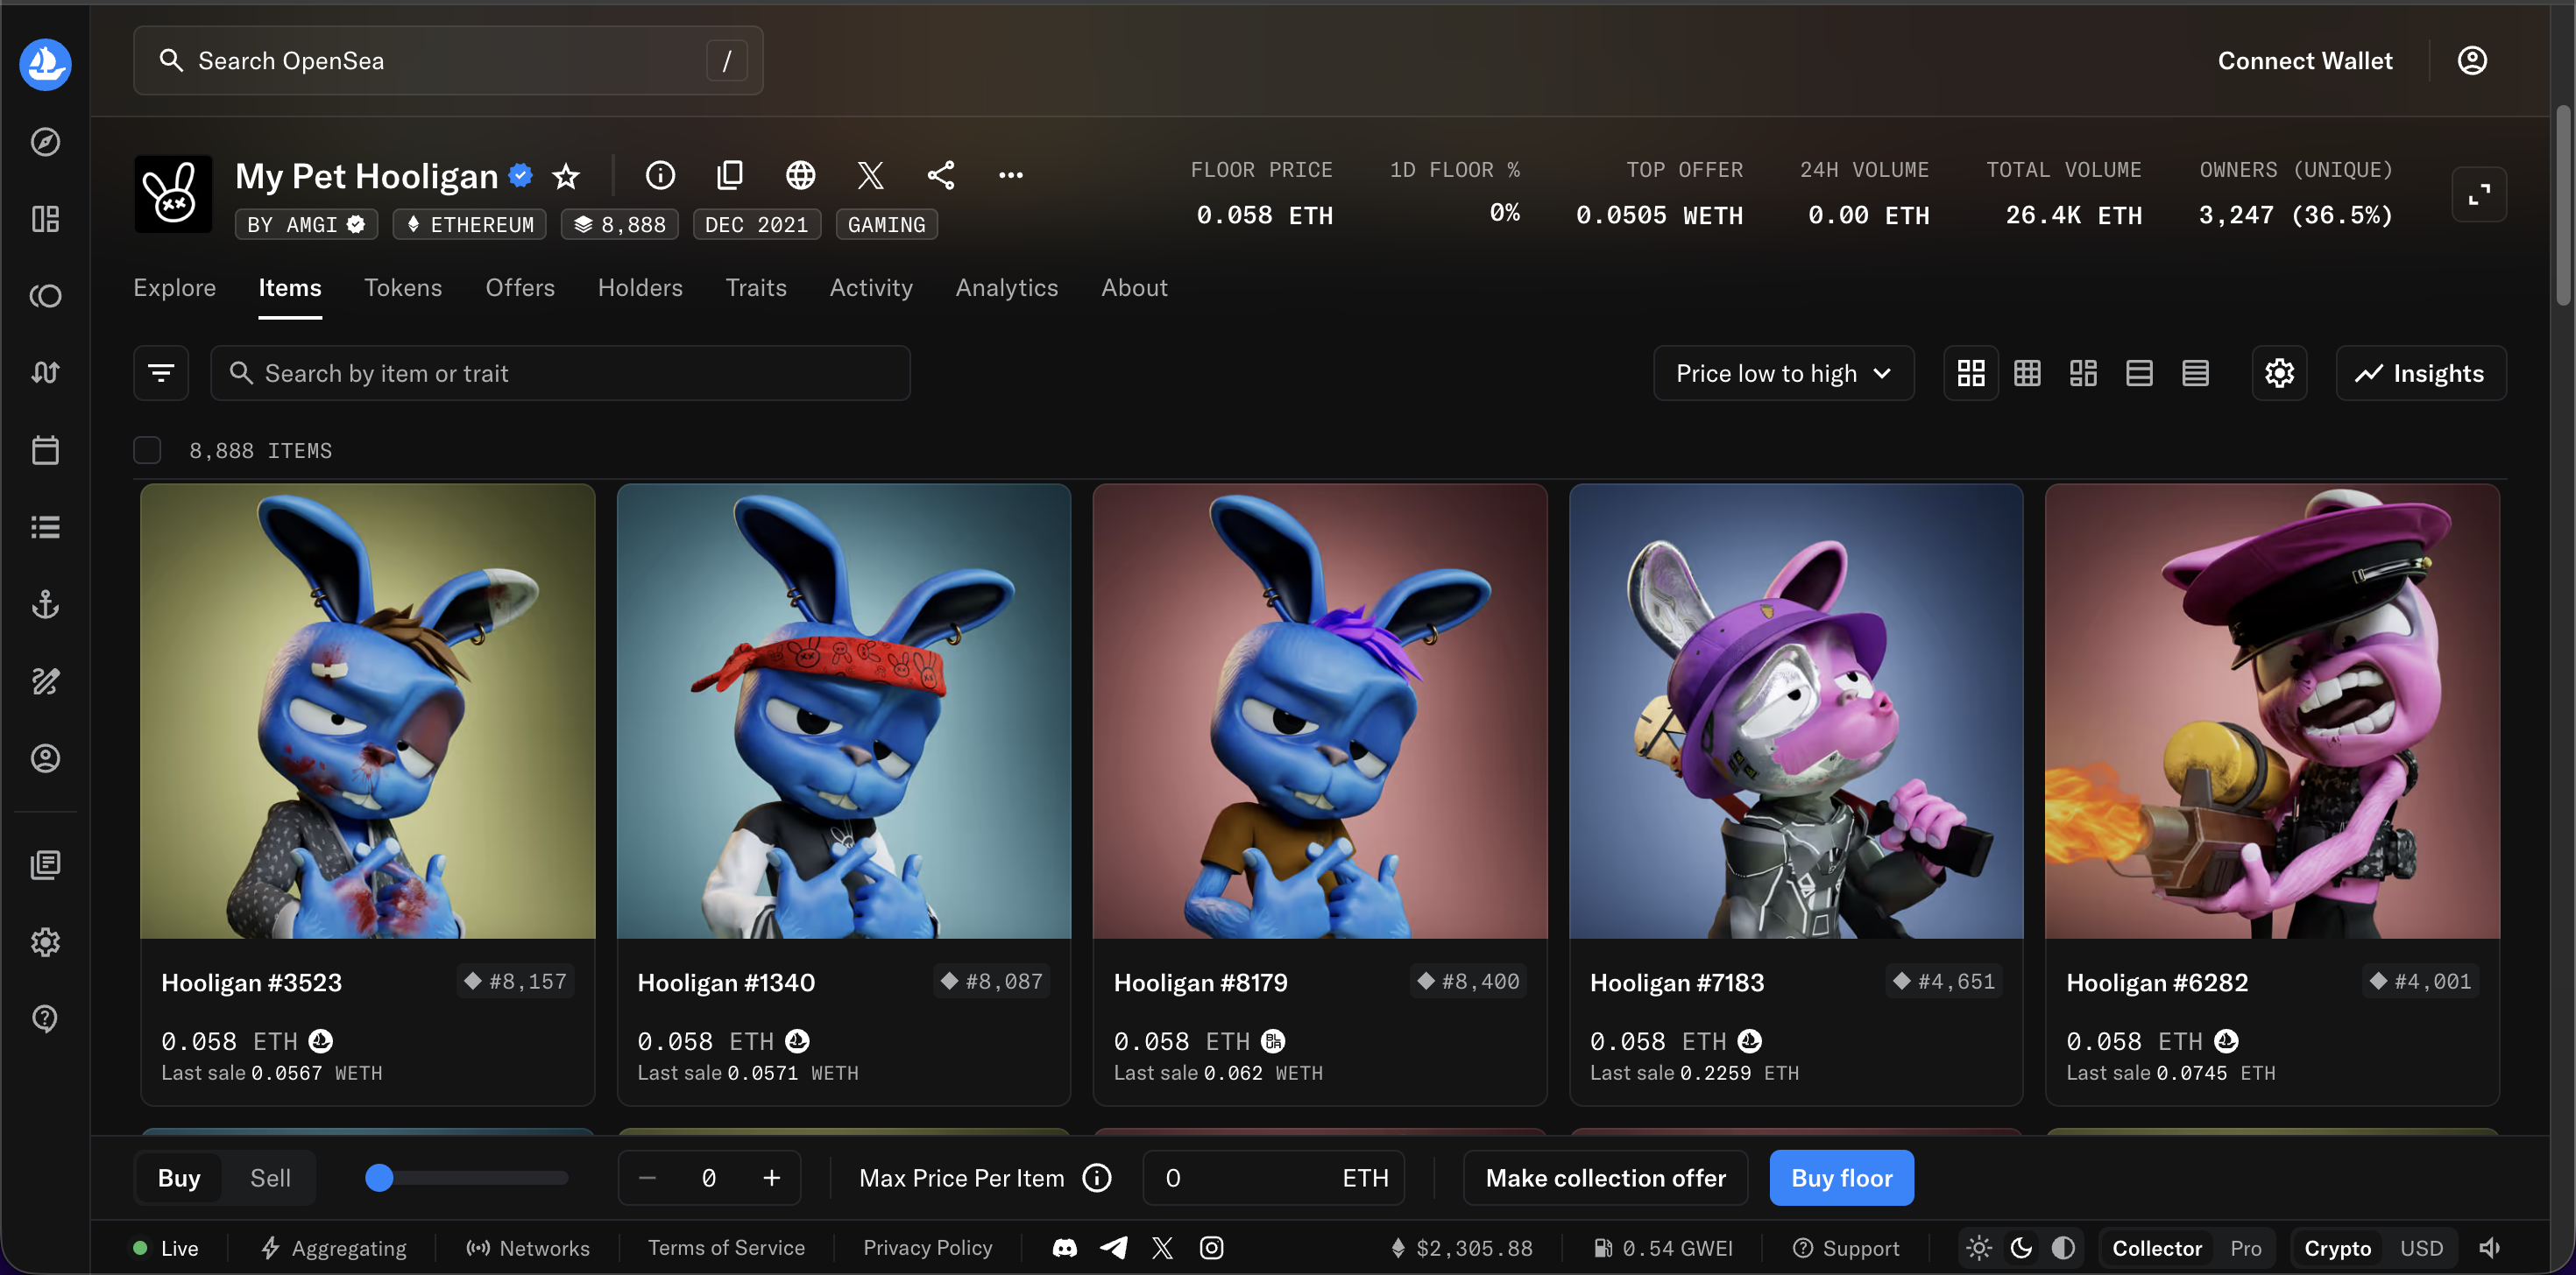
Task: Click the OpenSea logo in the sidebar
Action: (45, 65)
